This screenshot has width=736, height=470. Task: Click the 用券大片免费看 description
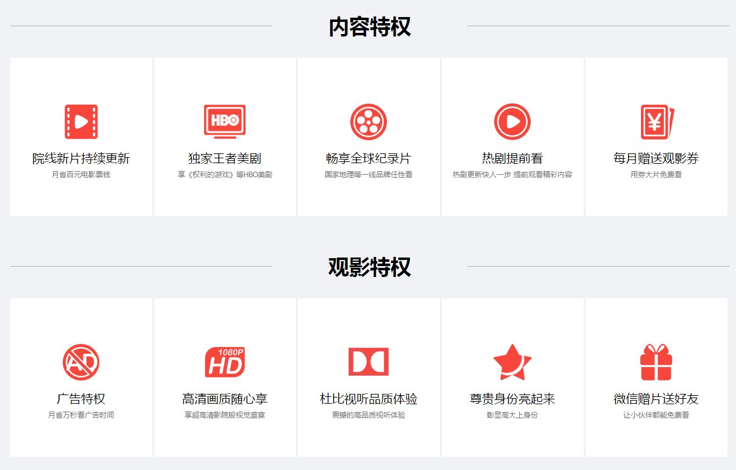(x=656, y=175)
